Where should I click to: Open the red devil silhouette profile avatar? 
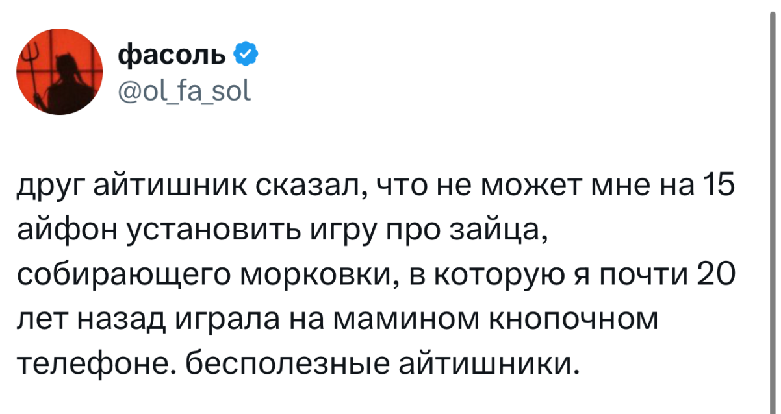point(59,72)
